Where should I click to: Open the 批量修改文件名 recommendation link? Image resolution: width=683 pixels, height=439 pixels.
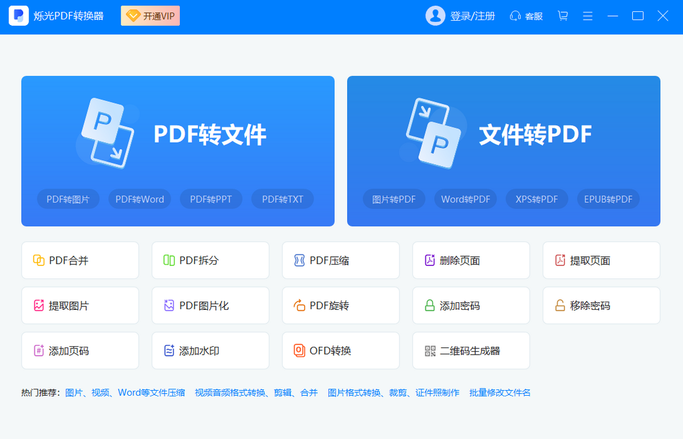pyautogui.click(x=500, y=392)
